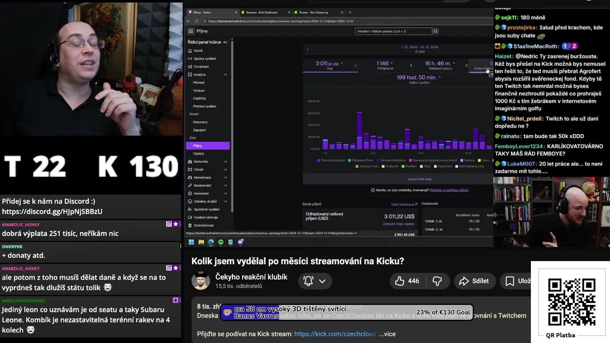The width and height of the screenshot is (610, 343).
Task: Click the €130 goal progress bar
Action: 347,313
